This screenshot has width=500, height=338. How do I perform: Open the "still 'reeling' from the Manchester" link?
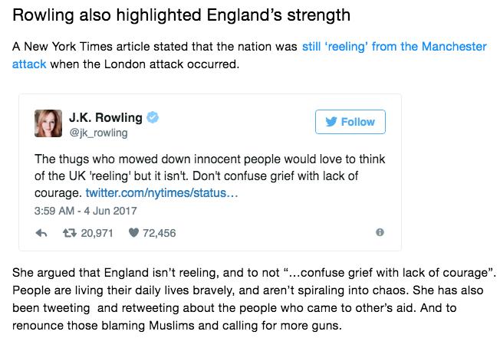(x=394, y=47)
